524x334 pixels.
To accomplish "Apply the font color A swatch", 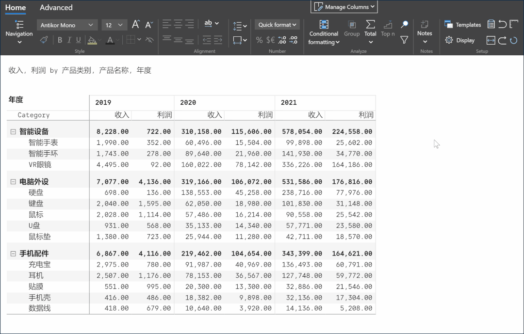I will [110, 40].
